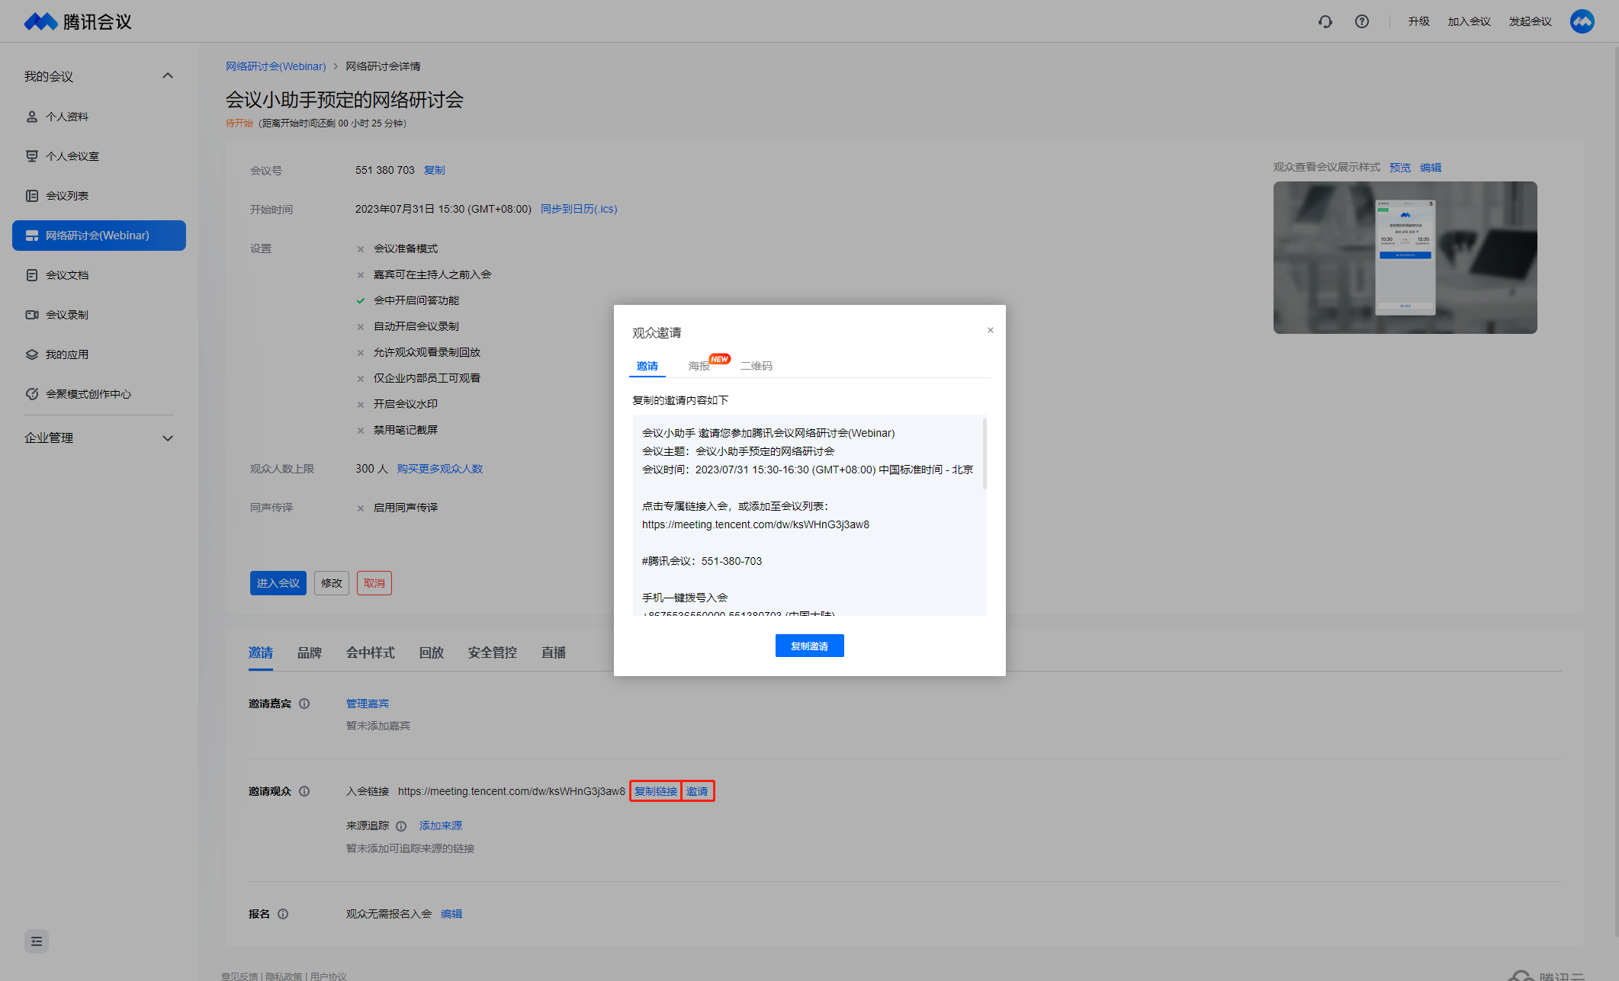Click 复制链接 next to join link
Viewport: 1619px width, 981px height.
[656, 791]
